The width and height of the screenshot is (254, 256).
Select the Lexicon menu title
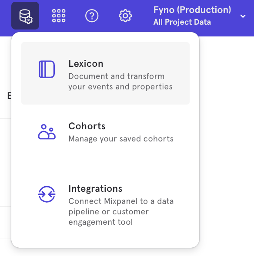(86, 64)
